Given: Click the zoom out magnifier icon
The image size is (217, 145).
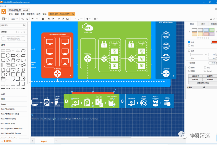Looking at the screenshot, I should point(27,19).
